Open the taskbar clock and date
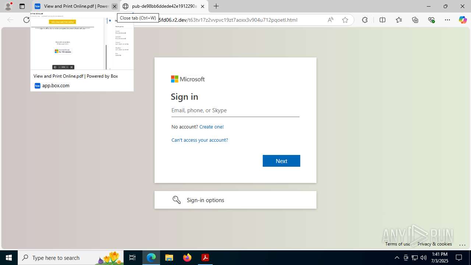471x265 pixels. click(x=439, y=258)
